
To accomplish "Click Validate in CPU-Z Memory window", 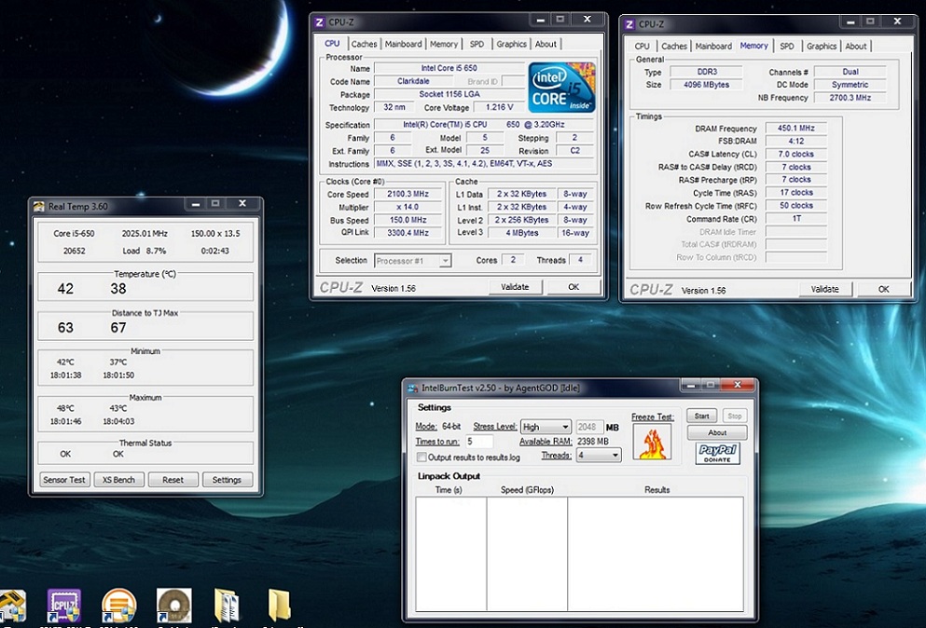I will point(825,289).
